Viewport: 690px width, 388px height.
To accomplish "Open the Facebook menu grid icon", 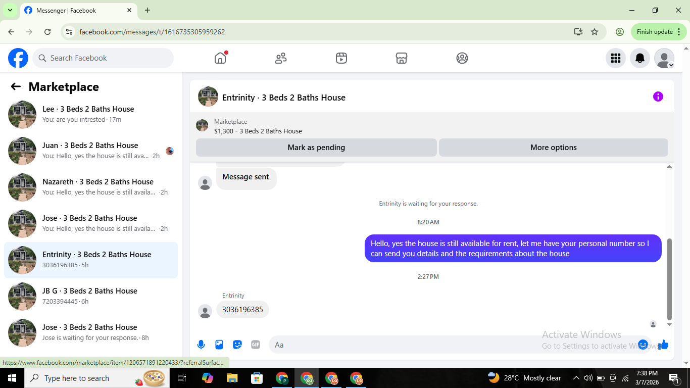I will click(x=616, y=58).
